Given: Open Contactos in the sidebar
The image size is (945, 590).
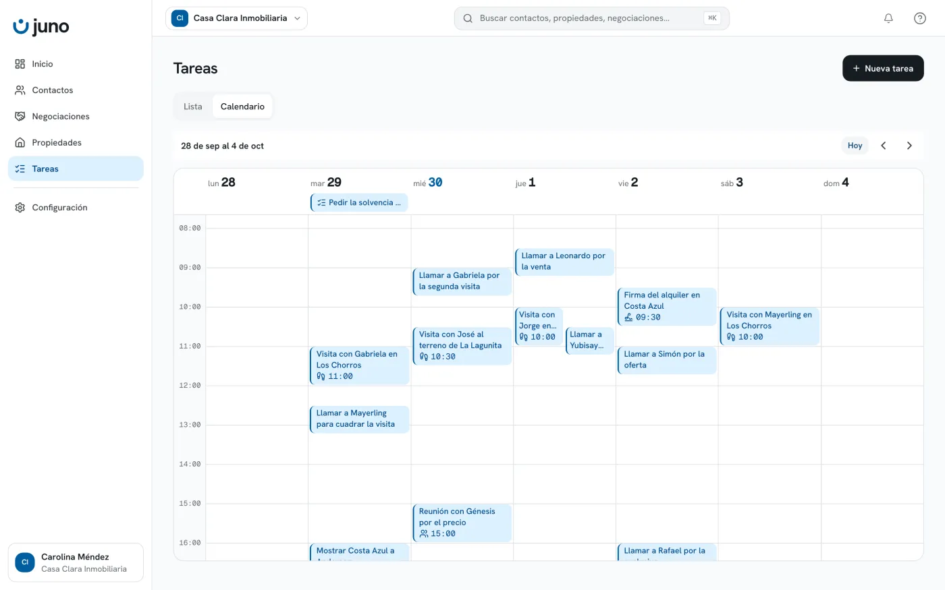Looking at the screenshot, I should 76,90.
